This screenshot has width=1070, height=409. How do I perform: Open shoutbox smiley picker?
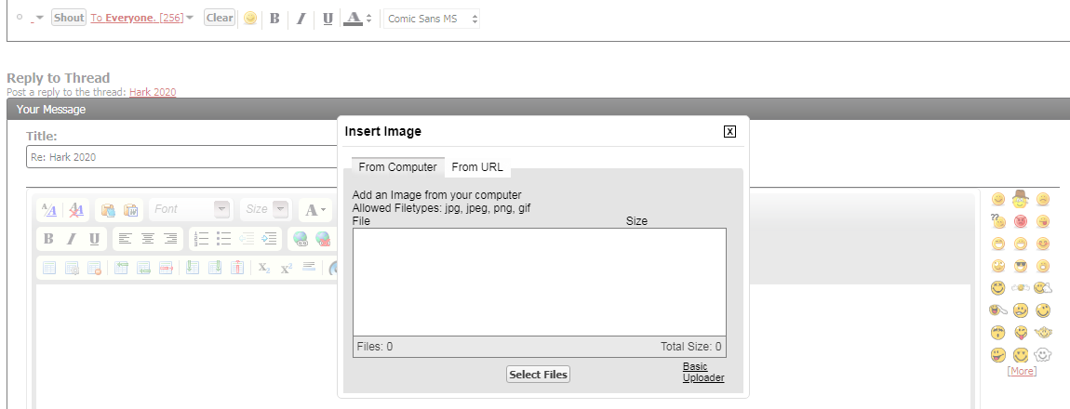pos(249,19)
